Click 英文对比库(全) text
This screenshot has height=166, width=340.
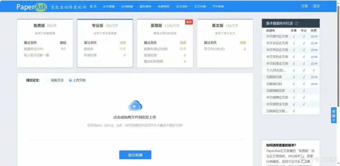[214, 49]
